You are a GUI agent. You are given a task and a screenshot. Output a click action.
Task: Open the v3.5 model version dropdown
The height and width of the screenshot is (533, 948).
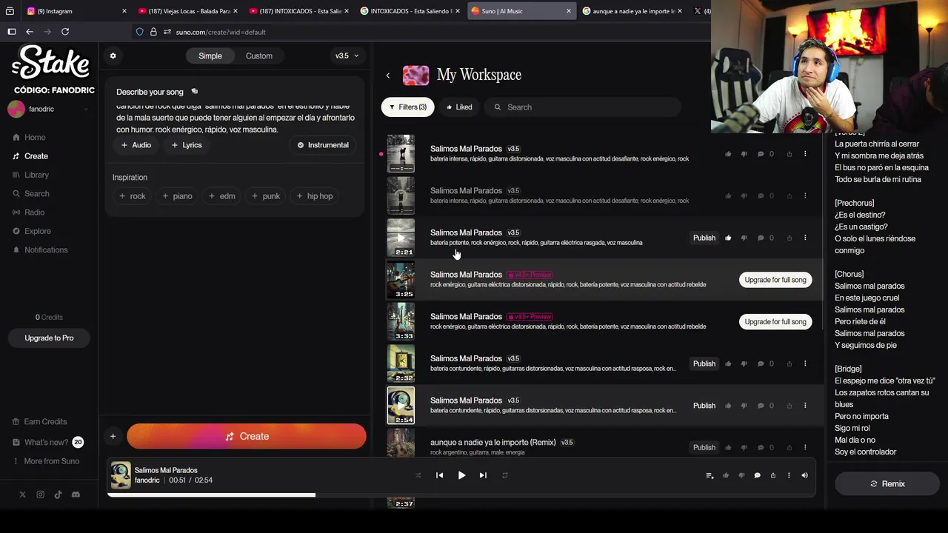point(347,56)
